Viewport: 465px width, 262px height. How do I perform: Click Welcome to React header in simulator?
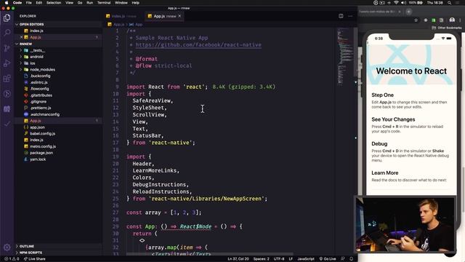(411, 71)
